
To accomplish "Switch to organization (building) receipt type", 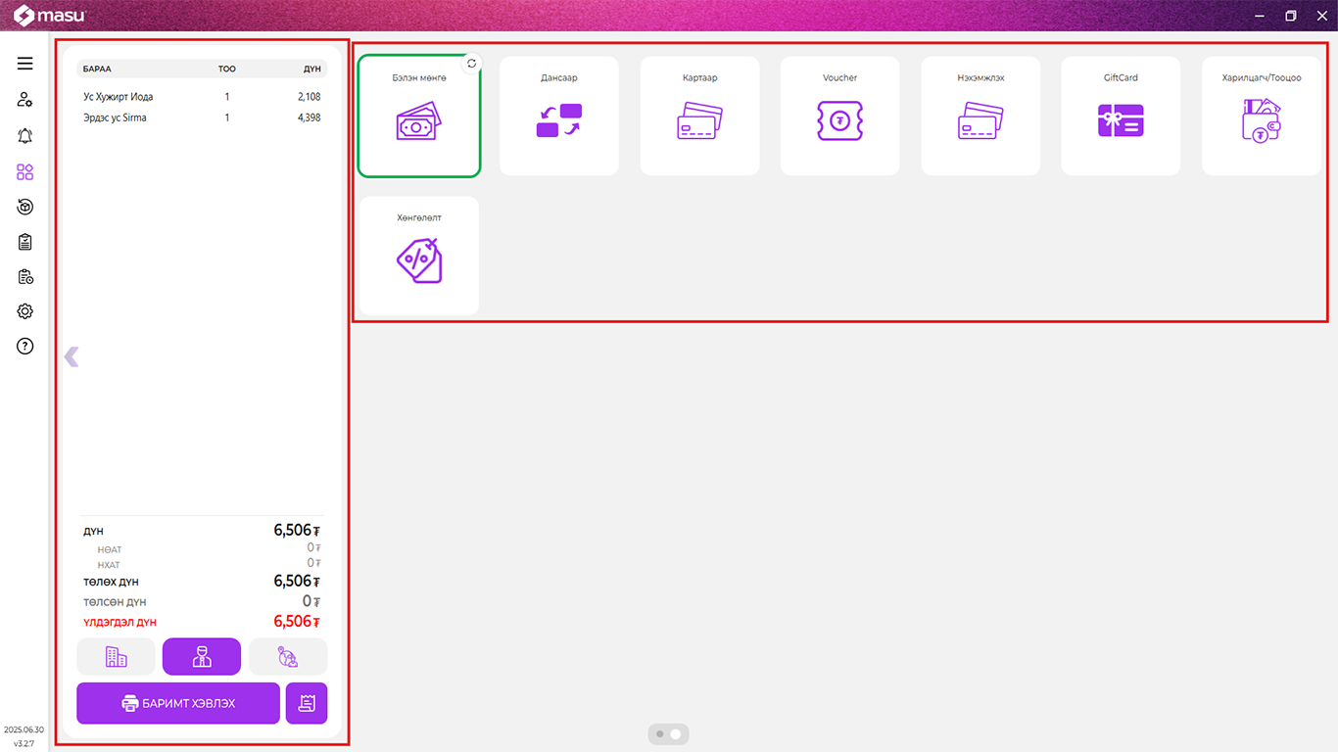I will [116, 657].
